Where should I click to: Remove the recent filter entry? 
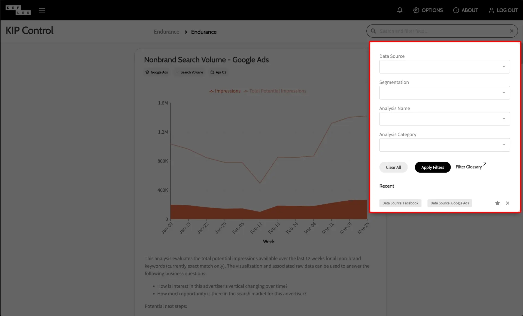tap(507, 203)
